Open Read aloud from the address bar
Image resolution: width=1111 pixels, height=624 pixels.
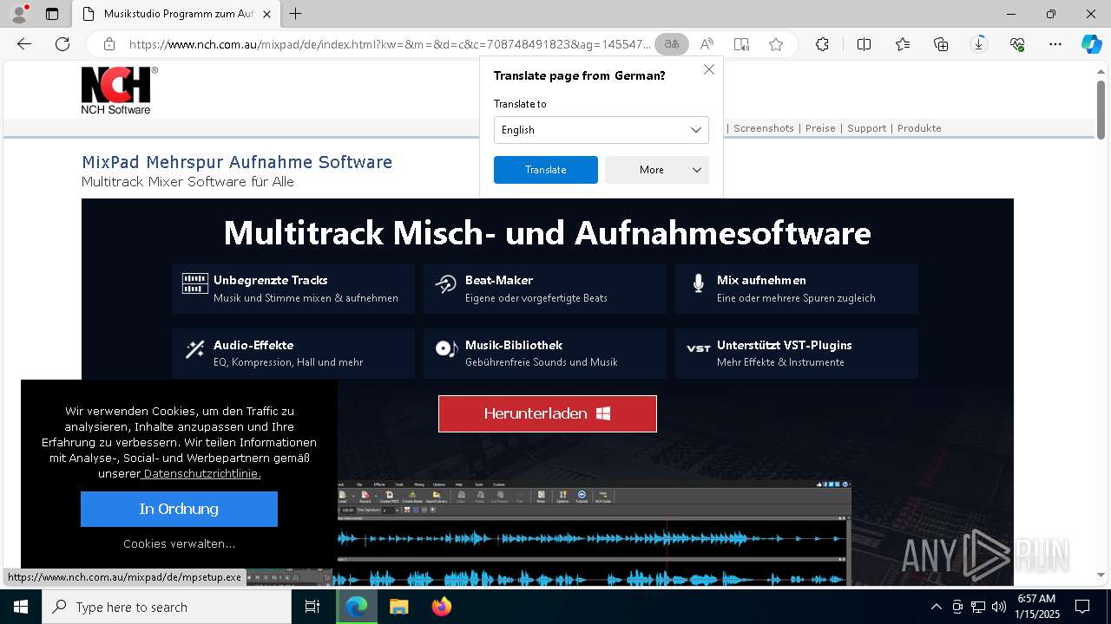tap(707, 44)
